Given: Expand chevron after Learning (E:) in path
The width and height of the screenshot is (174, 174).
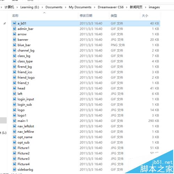Looking at the screenshot, I should (42, 7).
